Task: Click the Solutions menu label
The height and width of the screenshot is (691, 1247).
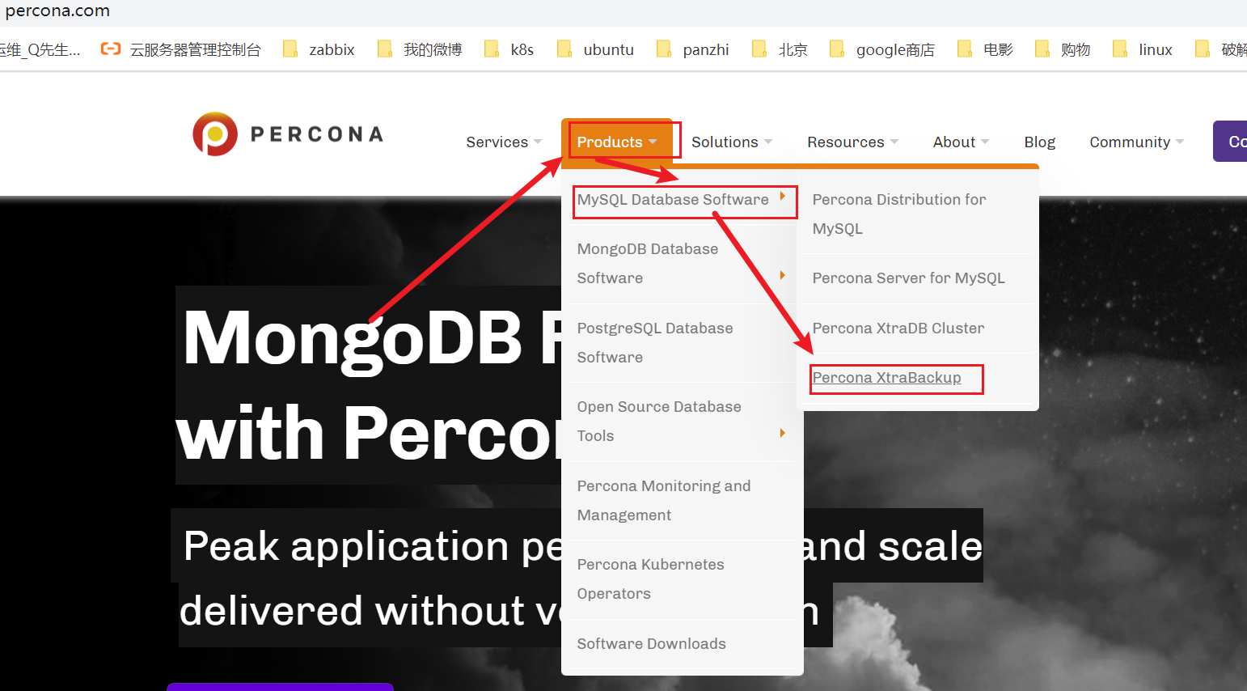Action: point(725,142)
